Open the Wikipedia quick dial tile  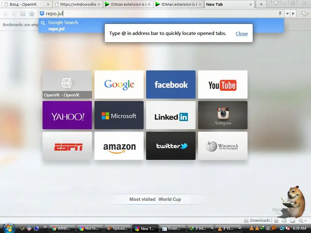pyautogui.click(x=223, y=146)
